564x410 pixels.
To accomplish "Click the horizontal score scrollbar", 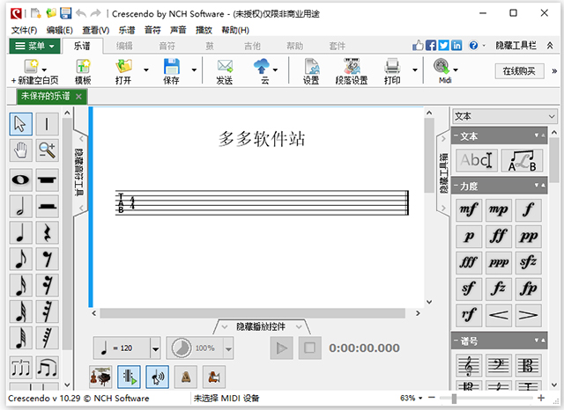I will pyautogui.click(x=253, y=313).
